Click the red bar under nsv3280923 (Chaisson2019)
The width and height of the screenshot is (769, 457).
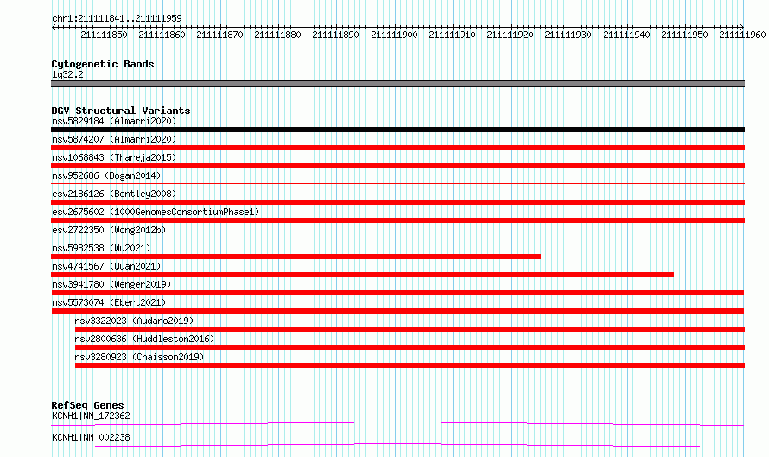click(410, 365)
